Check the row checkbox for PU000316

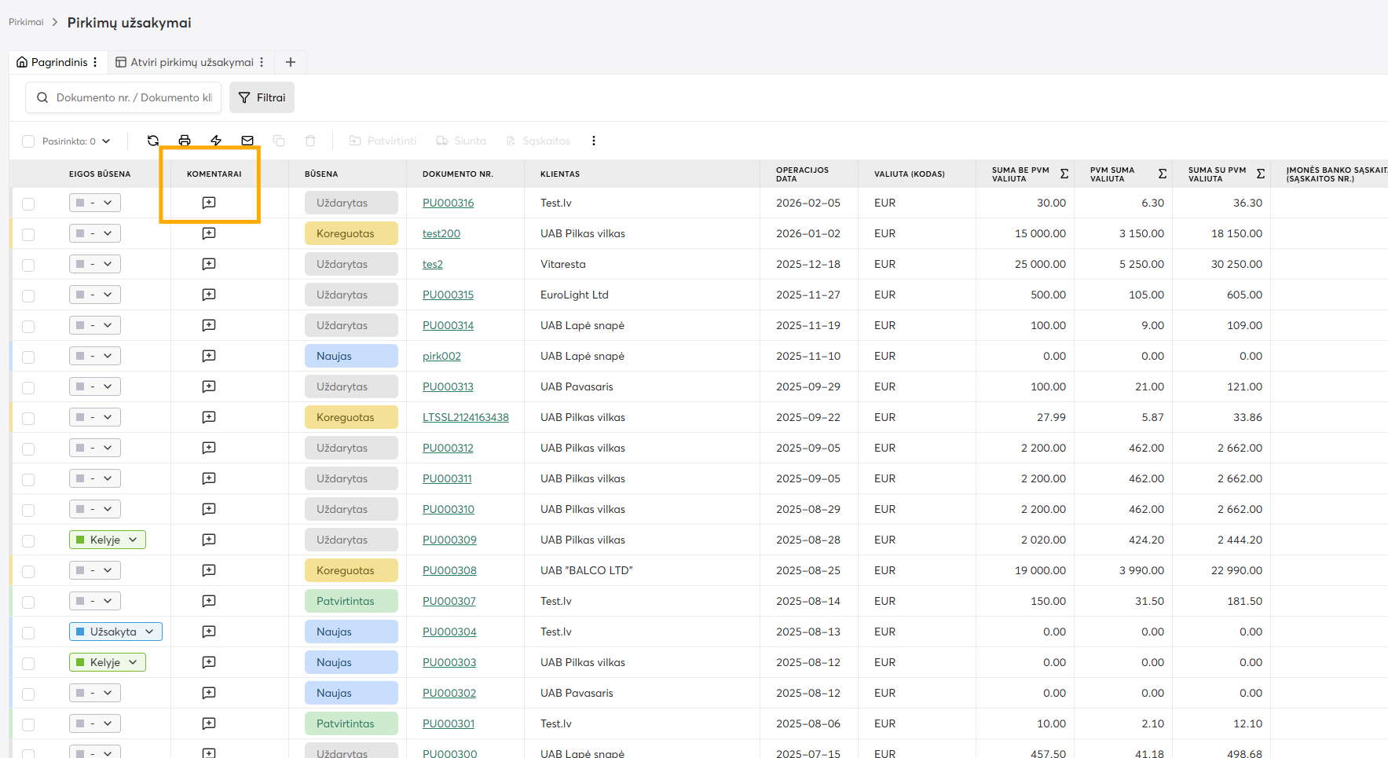28,203
